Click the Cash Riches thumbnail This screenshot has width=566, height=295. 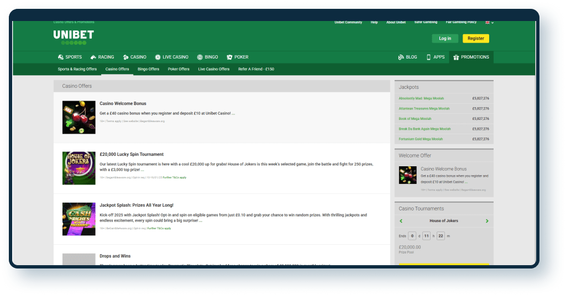tap(79, 219)
